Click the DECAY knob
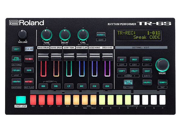The image size is (181, 133). [65, 35]
